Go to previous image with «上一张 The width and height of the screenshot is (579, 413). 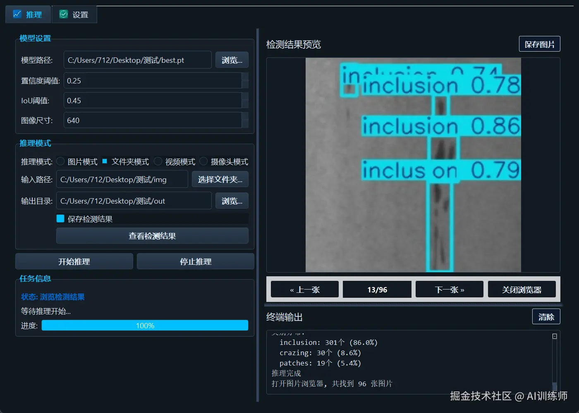pyautogui.click(x=304, y=289)
